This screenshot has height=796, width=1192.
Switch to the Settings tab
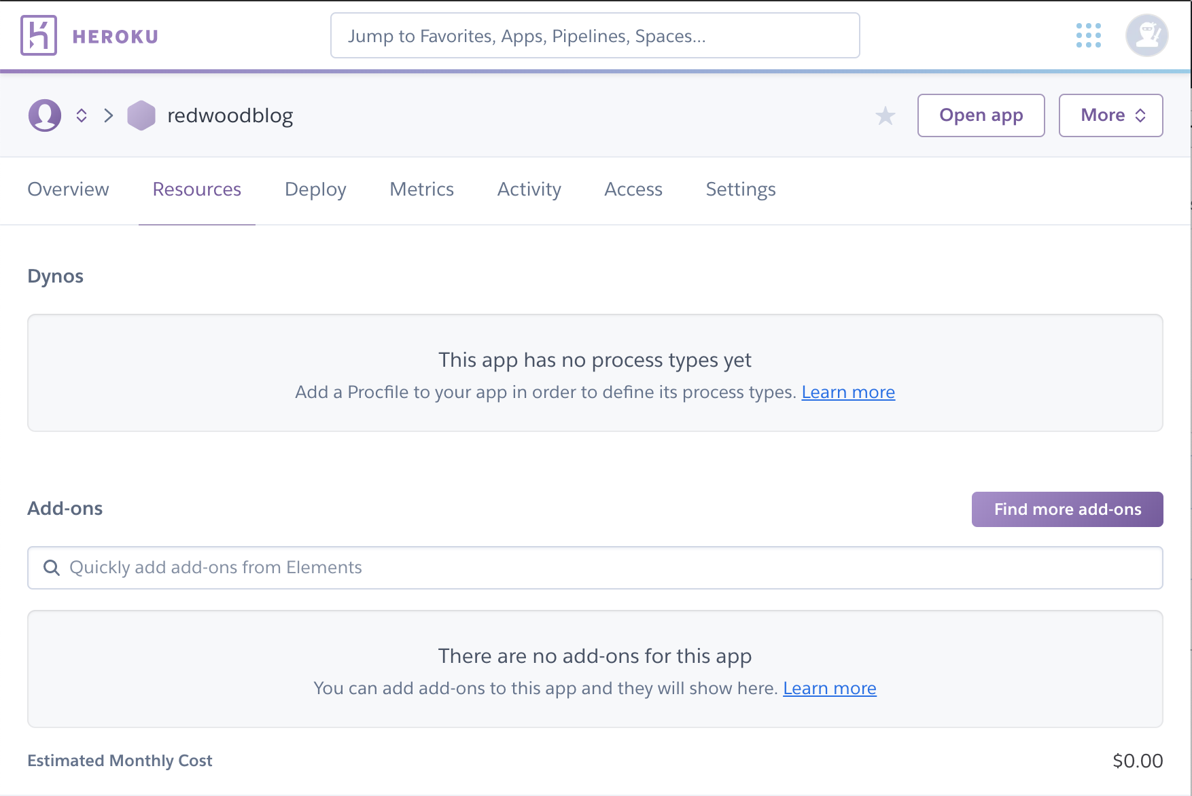[740, 189]
